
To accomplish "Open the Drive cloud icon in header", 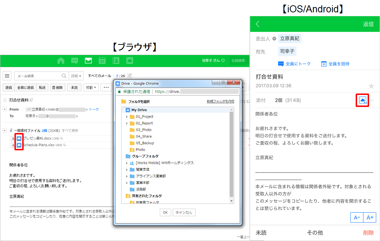I will click(x=129, y=61).
